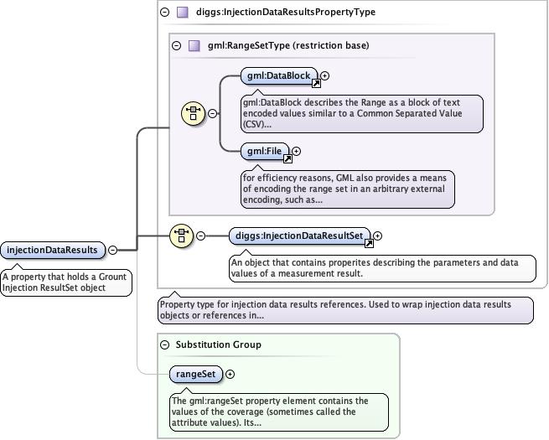Image resolution: width=549 pixels, height=440 pixels.
Task: Click the purple type icon beside gml:RangeSetType
Action: [x=194, y=46]
